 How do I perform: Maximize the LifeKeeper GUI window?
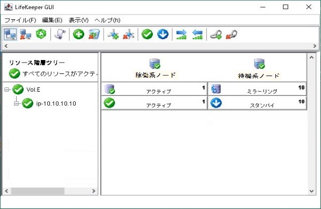[x=286, y=7]
